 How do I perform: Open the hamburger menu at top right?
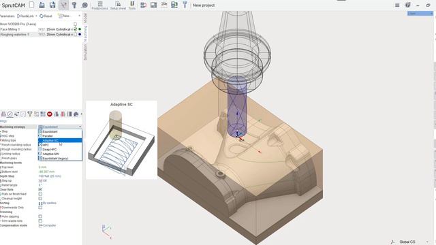pyautogui.click(x=397, y=5)
